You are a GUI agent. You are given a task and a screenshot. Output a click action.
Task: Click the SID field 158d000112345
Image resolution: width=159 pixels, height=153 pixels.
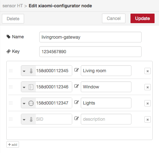pos(54,71)
